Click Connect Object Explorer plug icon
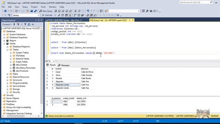This screenshot has height=124, width=220. click(14, 24)
